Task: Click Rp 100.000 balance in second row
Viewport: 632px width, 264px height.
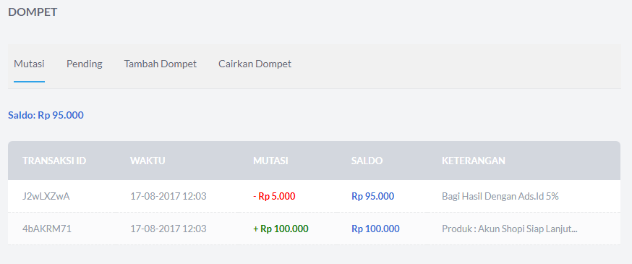Action: [x=375, y=229]
